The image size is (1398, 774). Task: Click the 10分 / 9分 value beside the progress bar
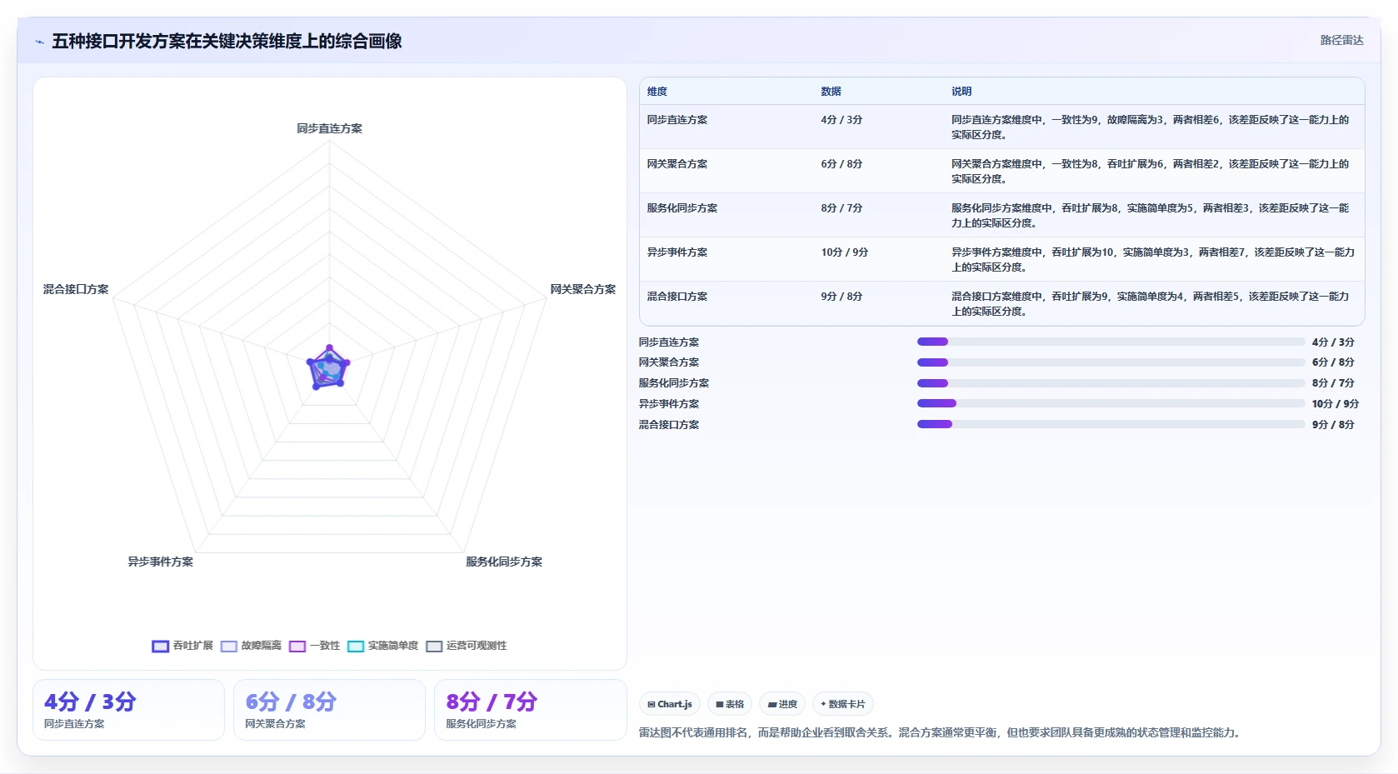pos(1335,403)
